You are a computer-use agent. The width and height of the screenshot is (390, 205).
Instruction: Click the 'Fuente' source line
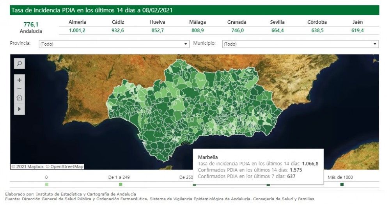pyautogui.click(x=160, y=199)
